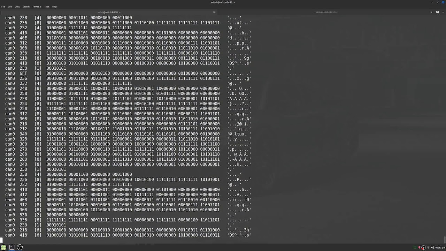Open the Help menu

(x=54, y=7)
